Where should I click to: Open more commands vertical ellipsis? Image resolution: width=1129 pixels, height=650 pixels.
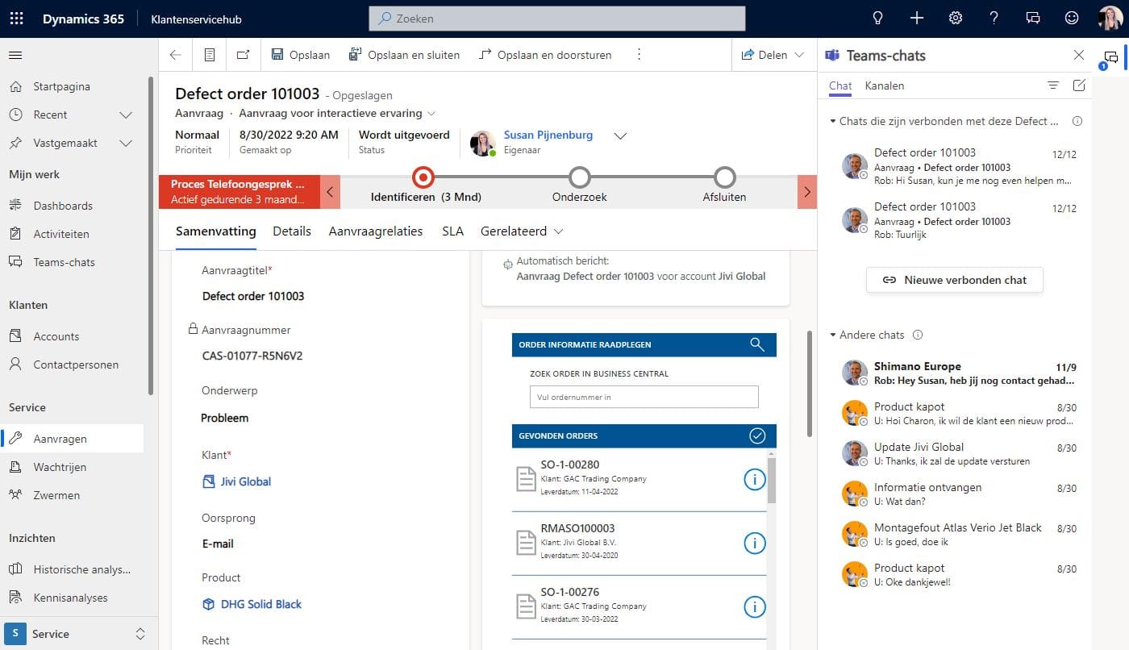point(639,55)
